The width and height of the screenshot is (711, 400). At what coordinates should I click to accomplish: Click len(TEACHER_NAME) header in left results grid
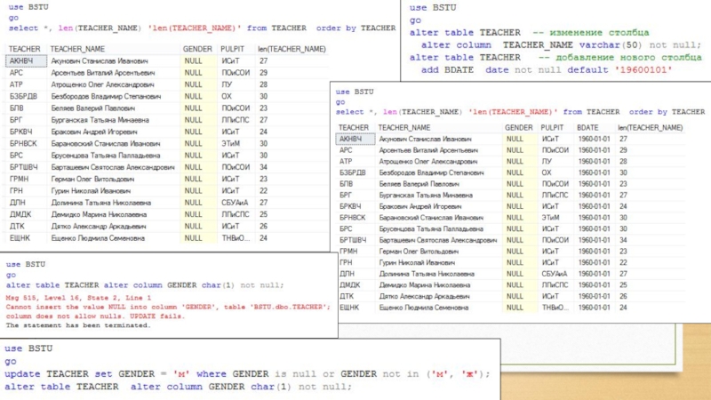292,49
